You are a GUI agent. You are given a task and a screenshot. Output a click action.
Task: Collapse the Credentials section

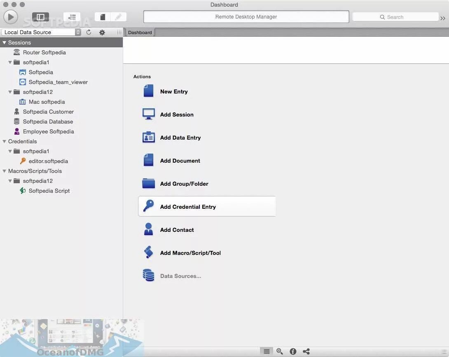click(4, 141)
